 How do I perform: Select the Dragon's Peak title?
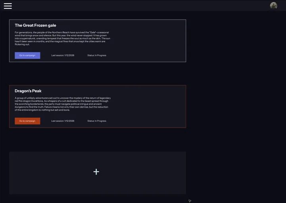click(28, 91)
